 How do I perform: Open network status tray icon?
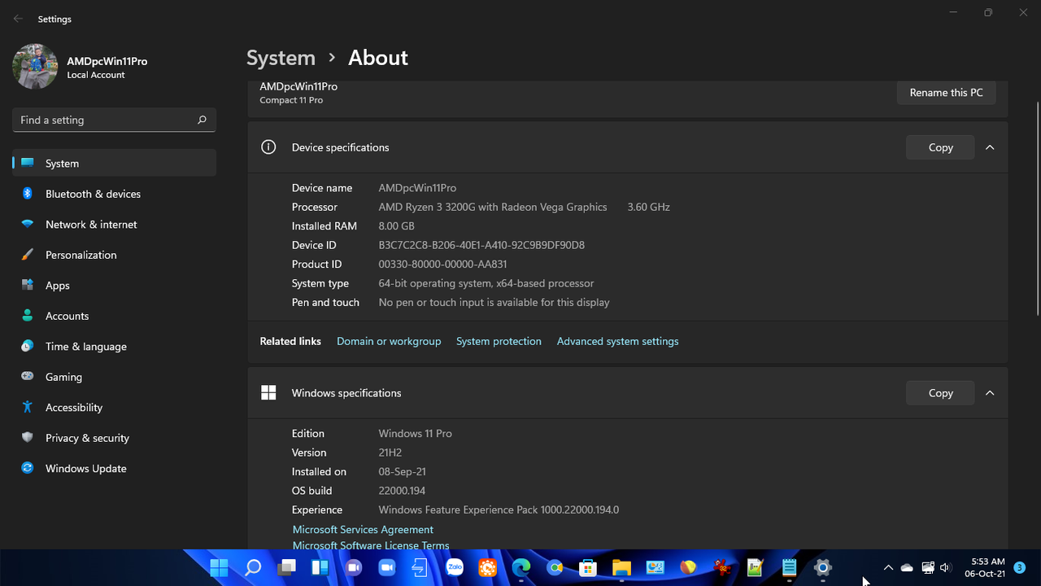coord(927,567)
